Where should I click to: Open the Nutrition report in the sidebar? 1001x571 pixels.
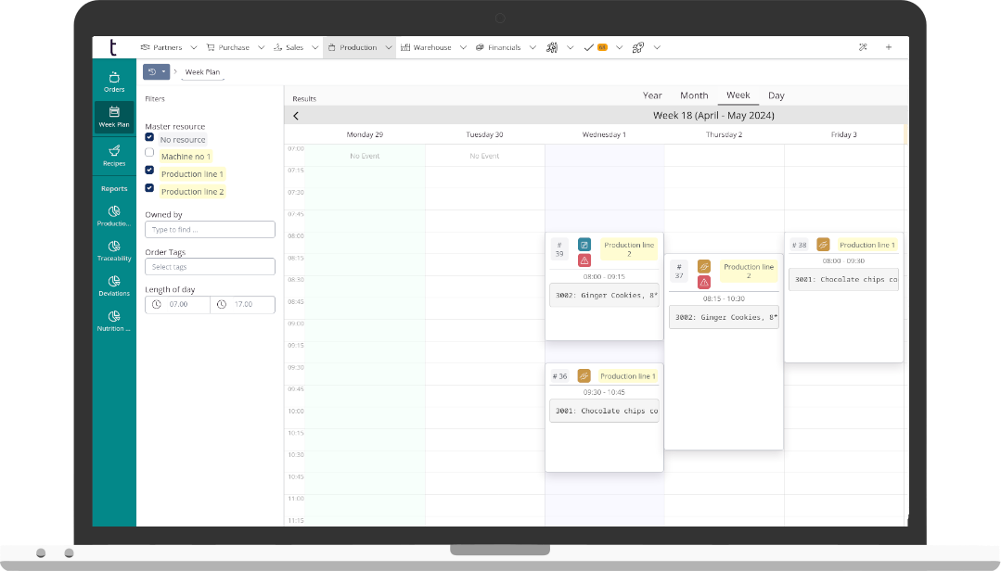coord(113,323)
